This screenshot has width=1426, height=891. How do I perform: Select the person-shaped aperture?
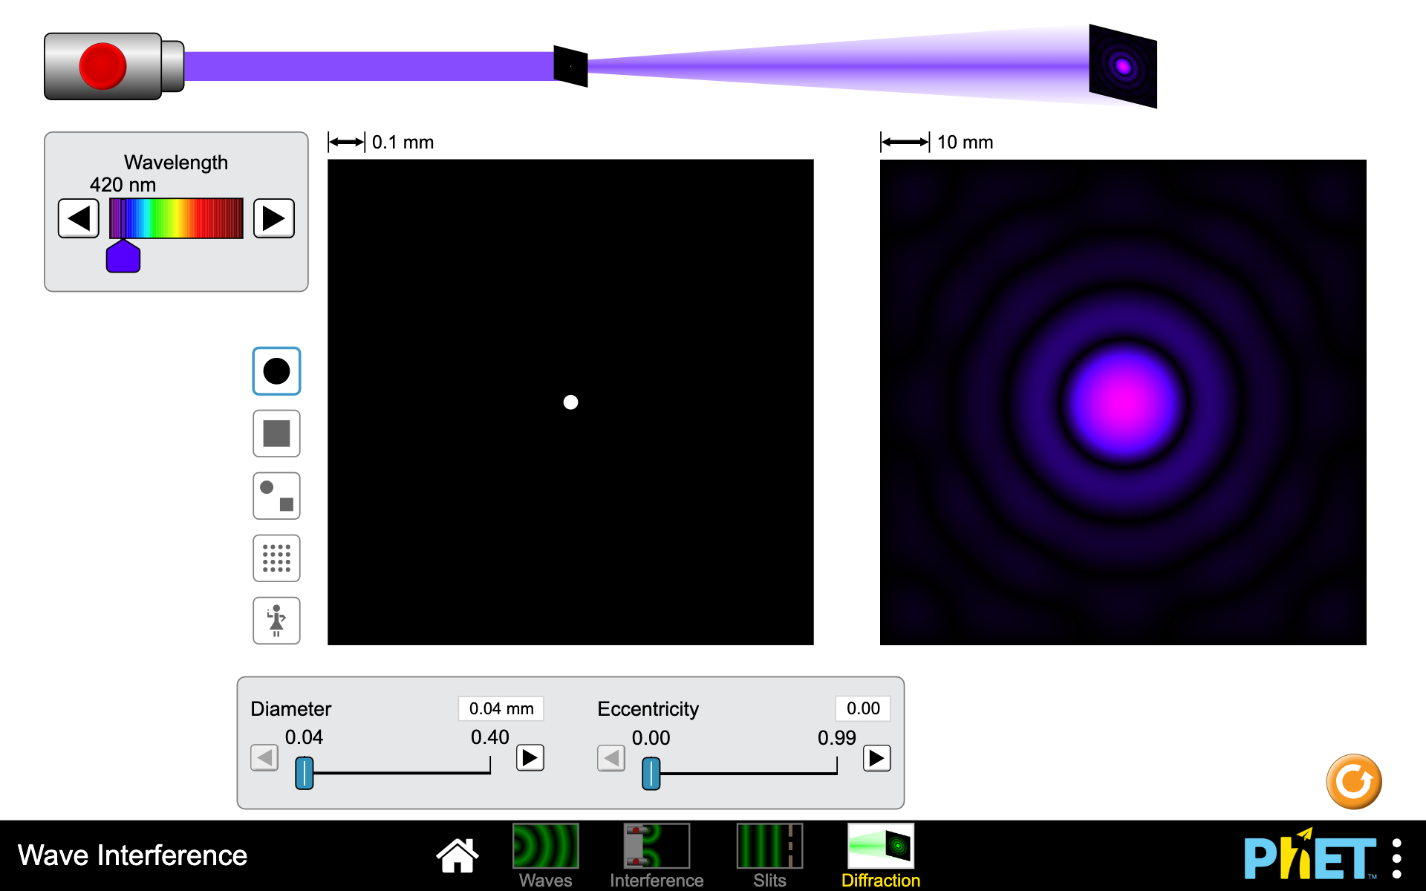276,620
